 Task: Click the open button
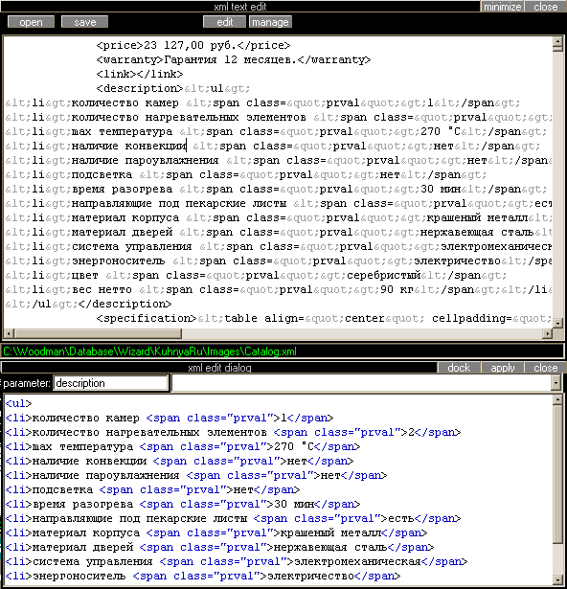pyautogui.click(x=31, y=22)
